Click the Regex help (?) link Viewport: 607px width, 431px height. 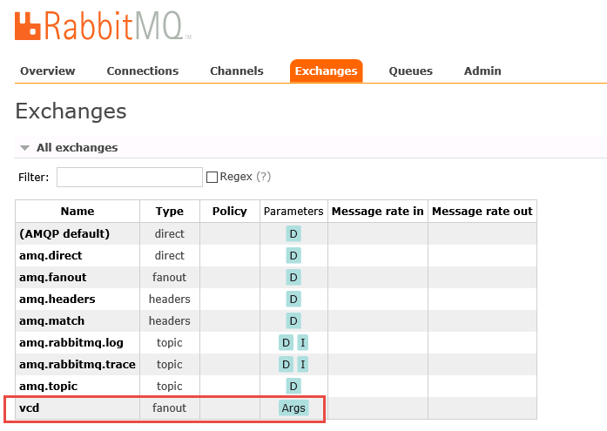[x=263, y=177]
